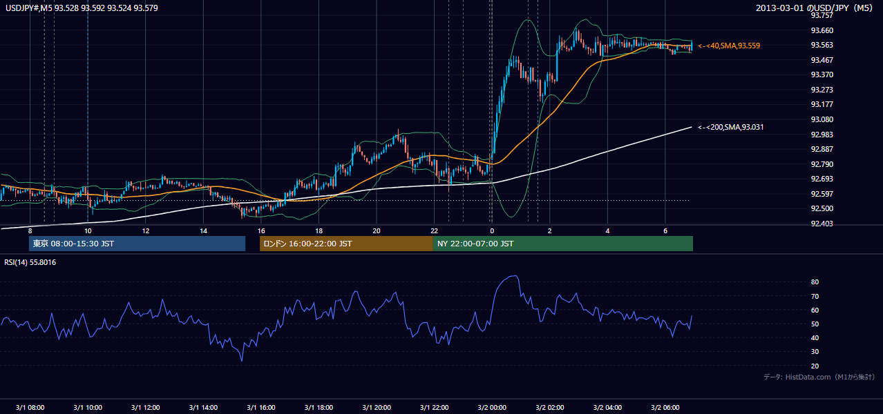Click hour tick 14 below the price chart
Screen dimensions: 883x414
203,230
